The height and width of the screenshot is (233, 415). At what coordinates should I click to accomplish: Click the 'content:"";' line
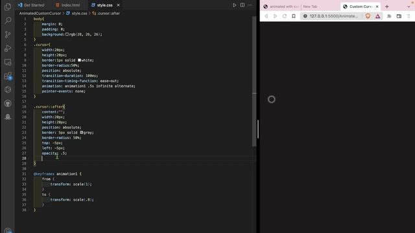click(53, 112)
